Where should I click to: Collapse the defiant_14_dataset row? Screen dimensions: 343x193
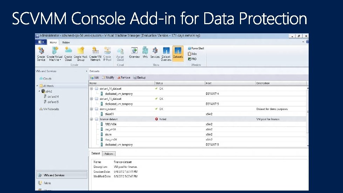pos(91,89)
